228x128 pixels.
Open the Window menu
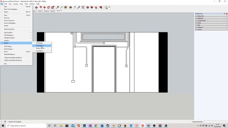coord(32,4)
